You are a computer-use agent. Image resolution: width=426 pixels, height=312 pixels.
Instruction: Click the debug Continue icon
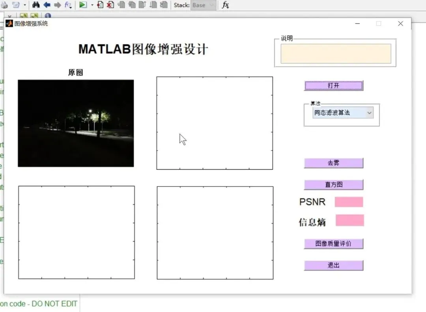(153, 5)
